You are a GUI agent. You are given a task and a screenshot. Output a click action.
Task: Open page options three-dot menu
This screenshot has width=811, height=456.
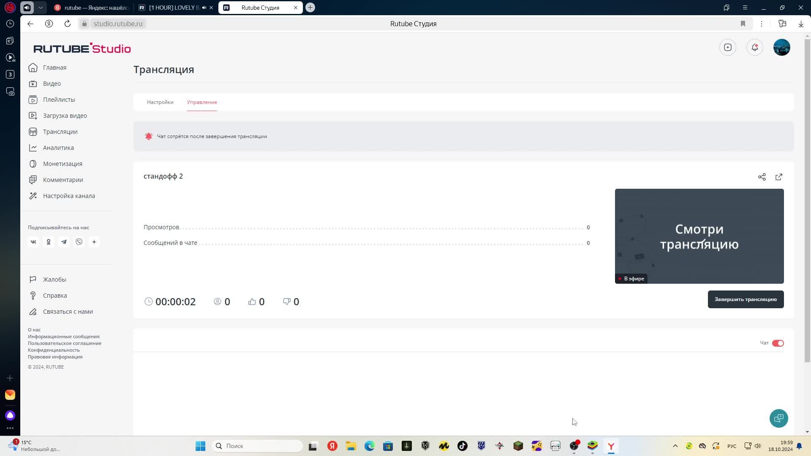click(x=762, y=24)
